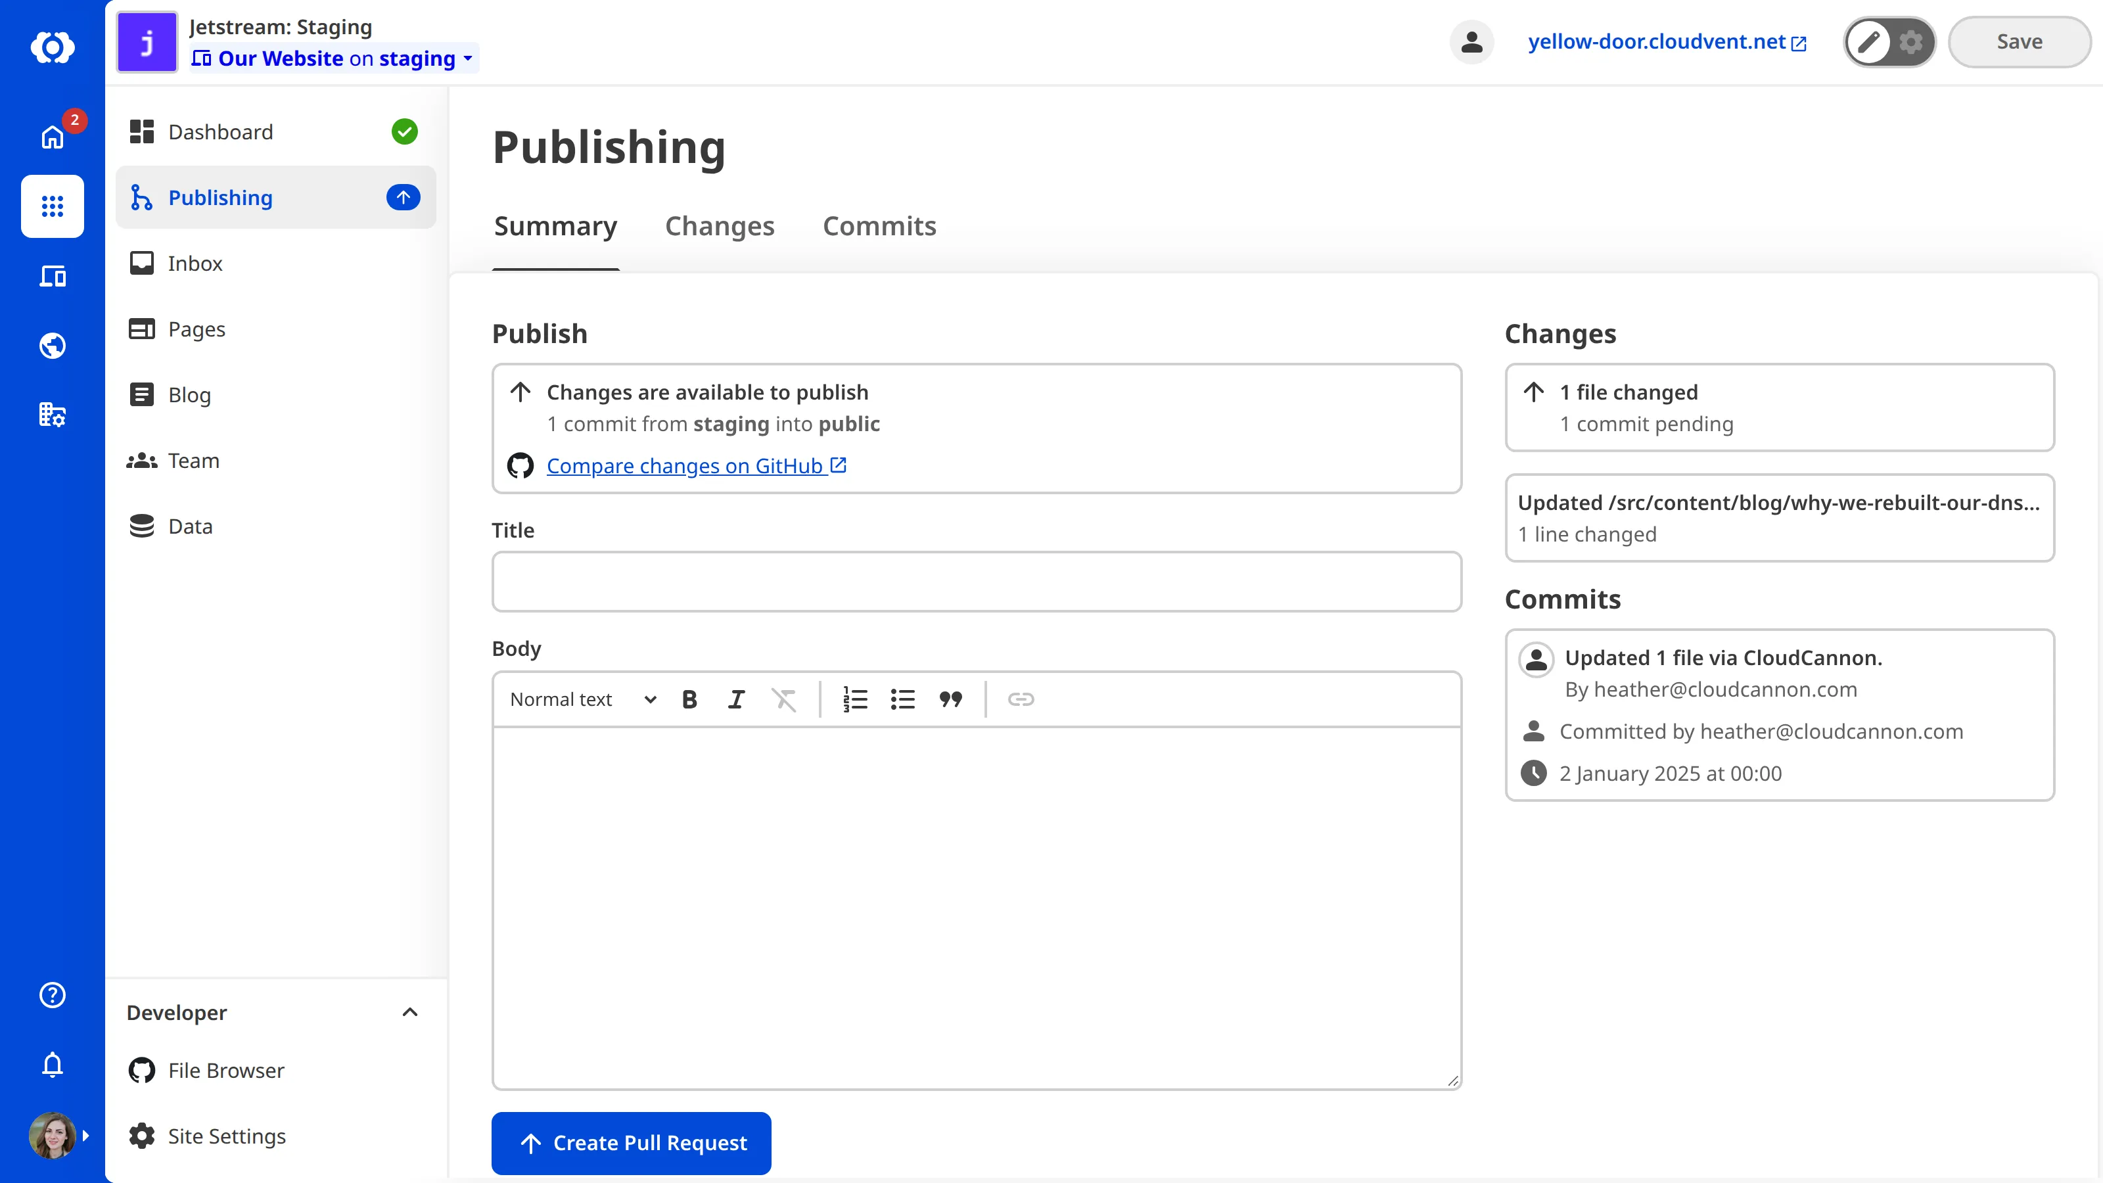Toggle italic formatting in Body editor
2103x1183 pixels.
coord(736,699)
